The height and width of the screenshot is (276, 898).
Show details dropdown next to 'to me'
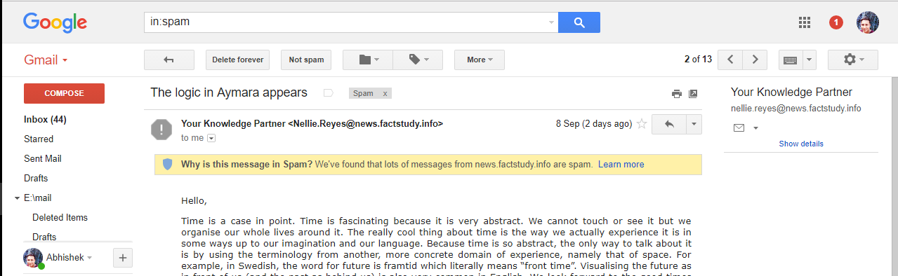point(211,138)
